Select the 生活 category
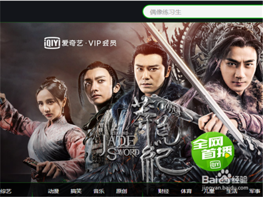The height and width of the screenshot is (197, 263). (x=232, y=191)
